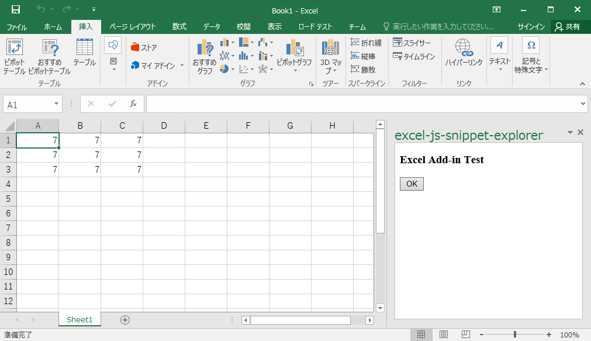Screen dimensions: 591x341
Task: Click the save icon in title bar
Action: [16, 10]
